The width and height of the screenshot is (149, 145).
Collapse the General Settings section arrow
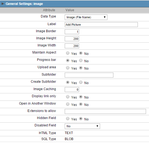pos(3,4)
